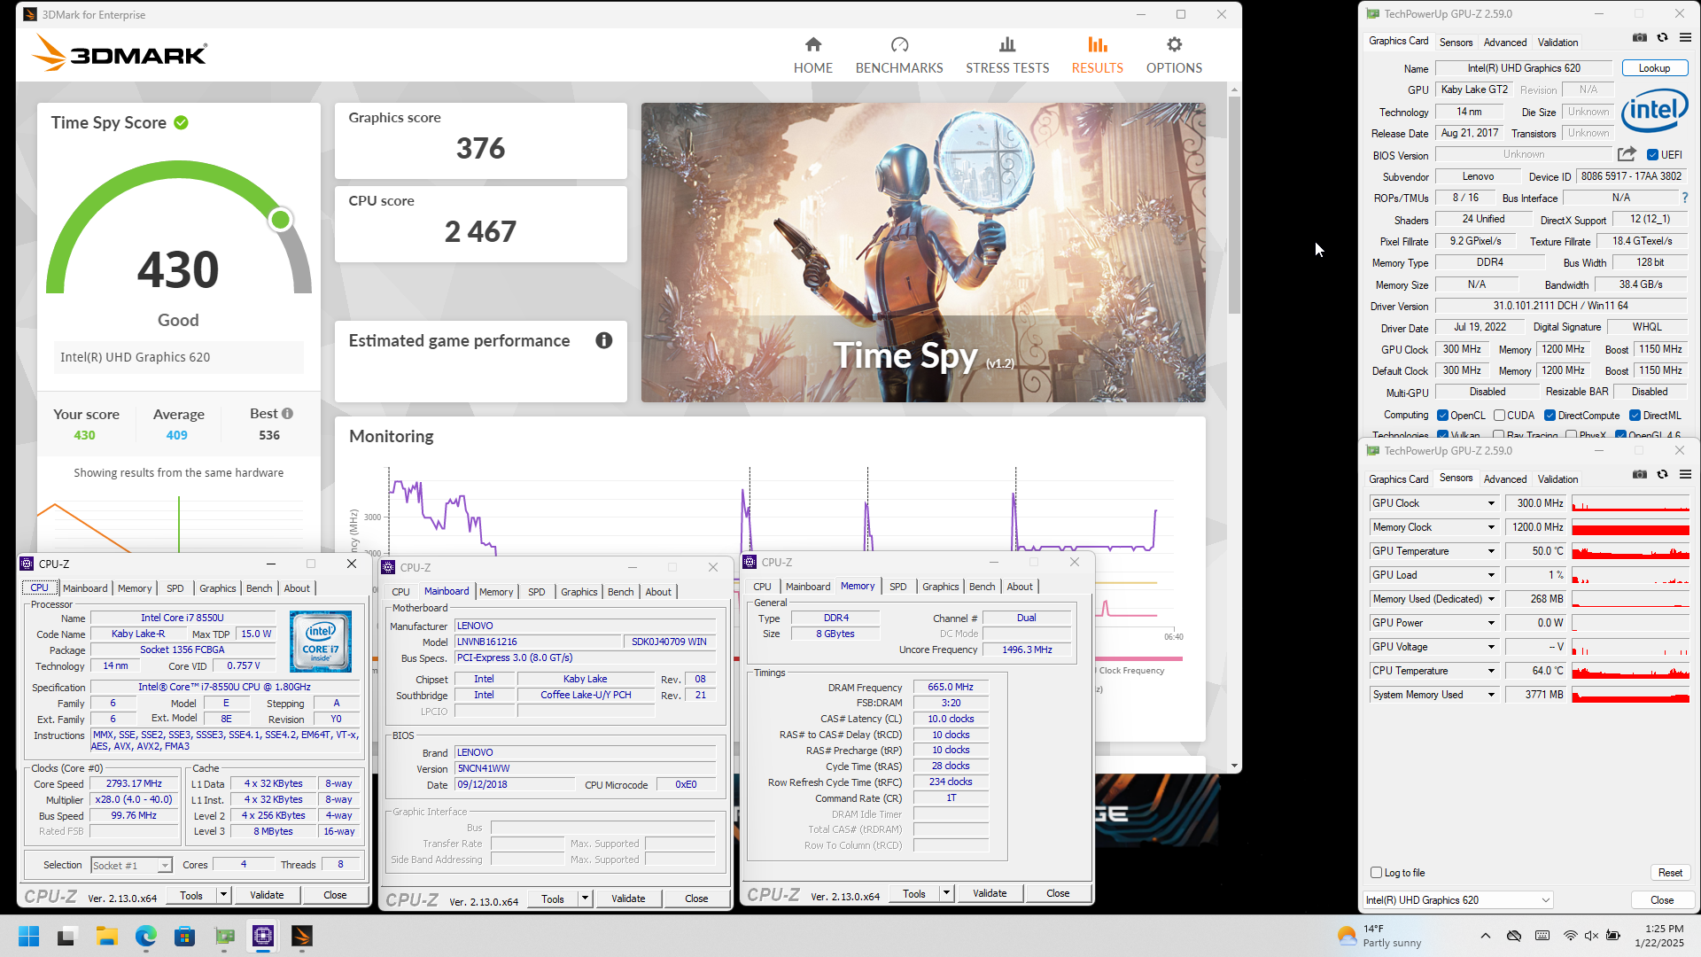Viewport: 1701px width, 957px height.
Task: Click the info icon beside Estimated game performance
Action: point(604,340)
